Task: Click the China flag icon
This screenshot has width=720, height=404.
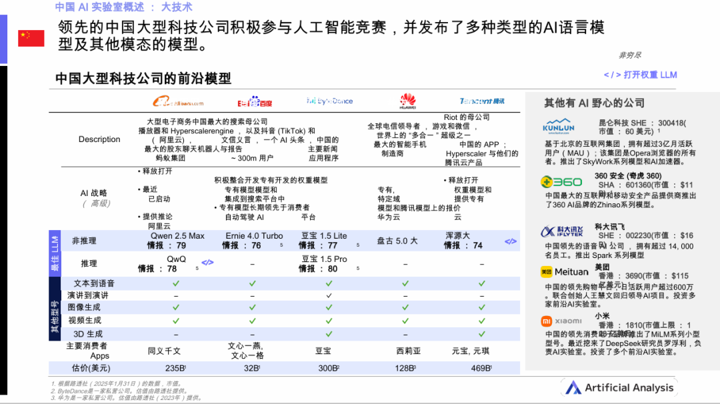Action: [x=31, y=38]
